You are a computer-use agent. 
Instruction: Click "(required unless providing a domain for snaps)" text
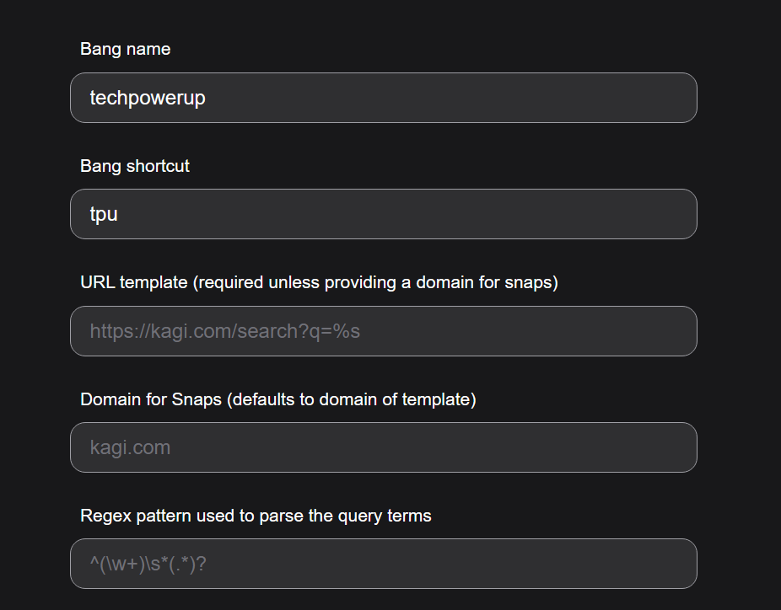pyautogui.click(x=375, y=282)
